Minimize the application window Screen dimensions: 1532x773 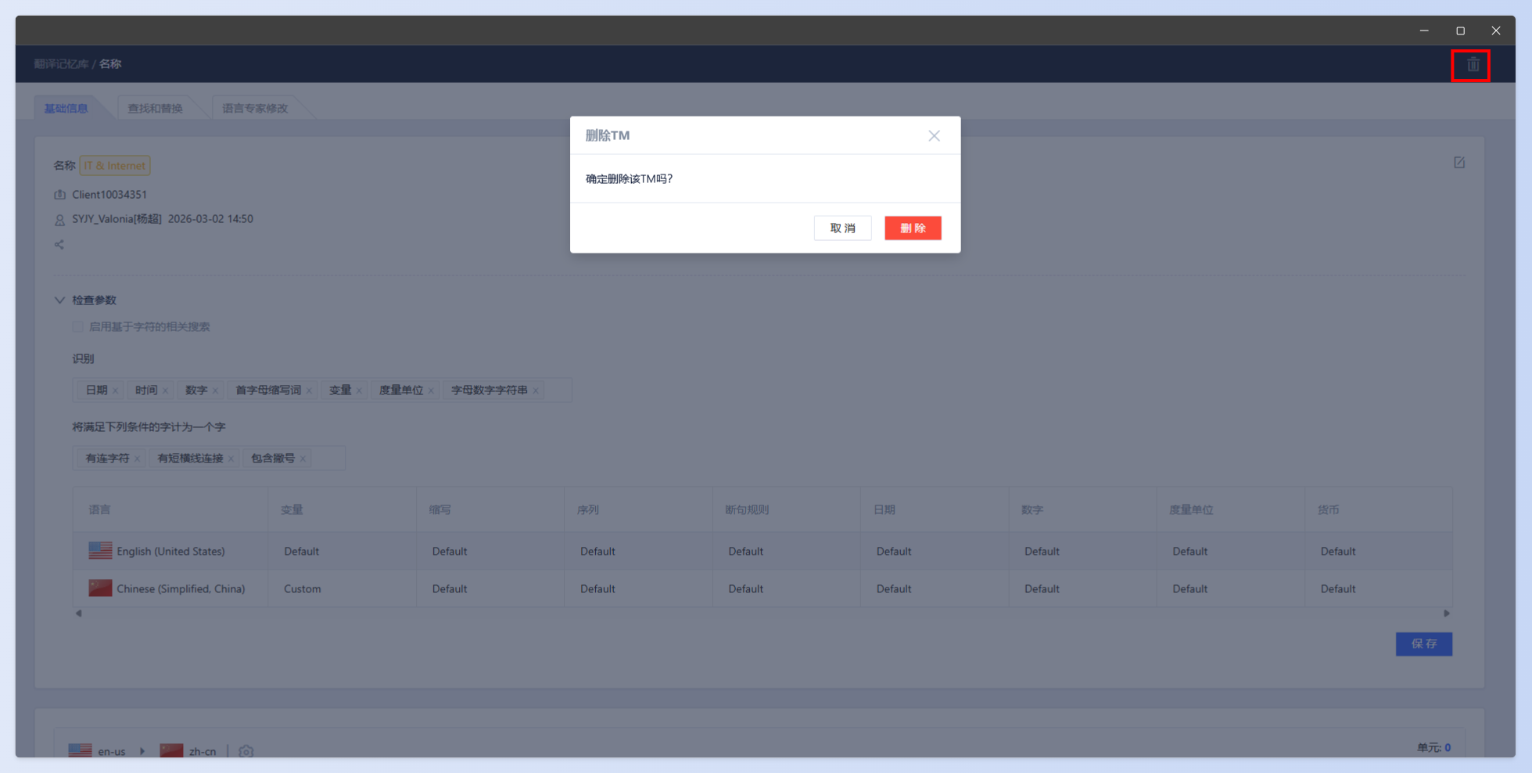[x=1424, y=31]
